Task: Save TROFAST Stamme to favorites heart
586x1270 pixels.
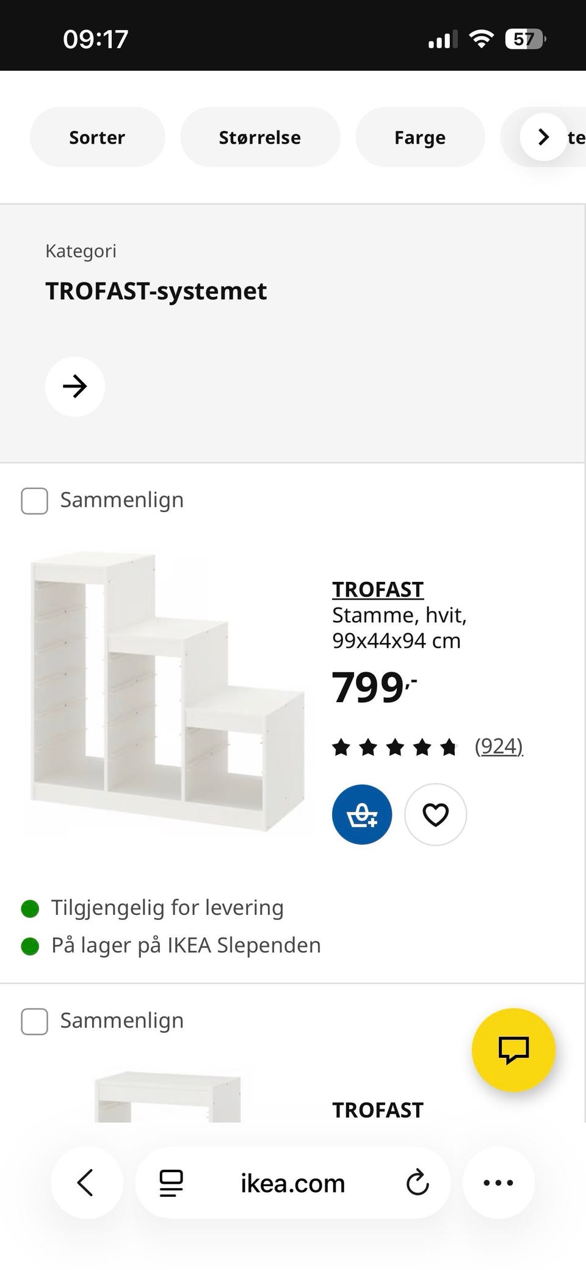Action: 435,814
